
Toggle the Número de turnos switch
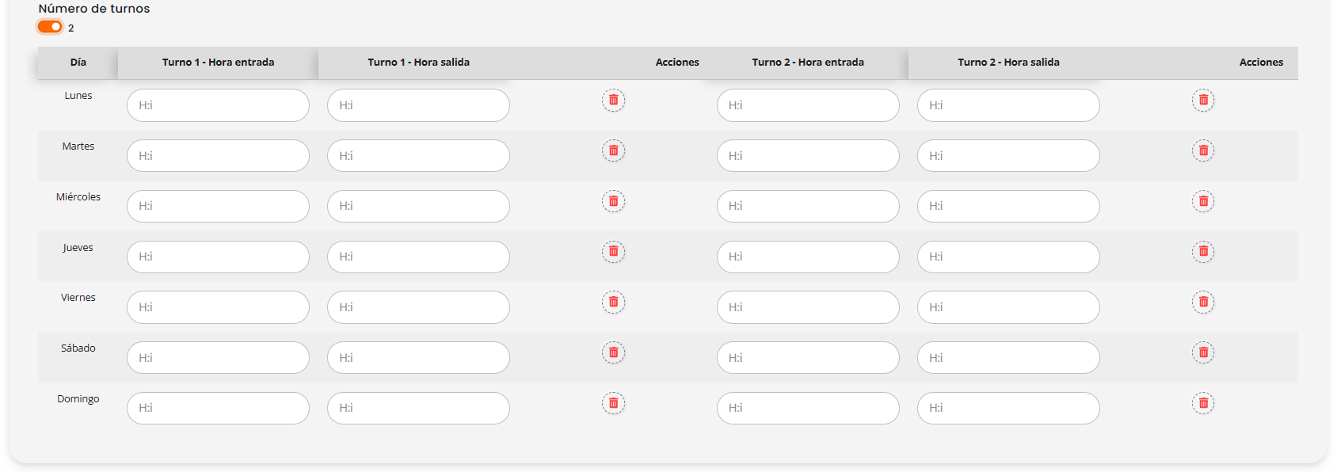tap(50, 27)
